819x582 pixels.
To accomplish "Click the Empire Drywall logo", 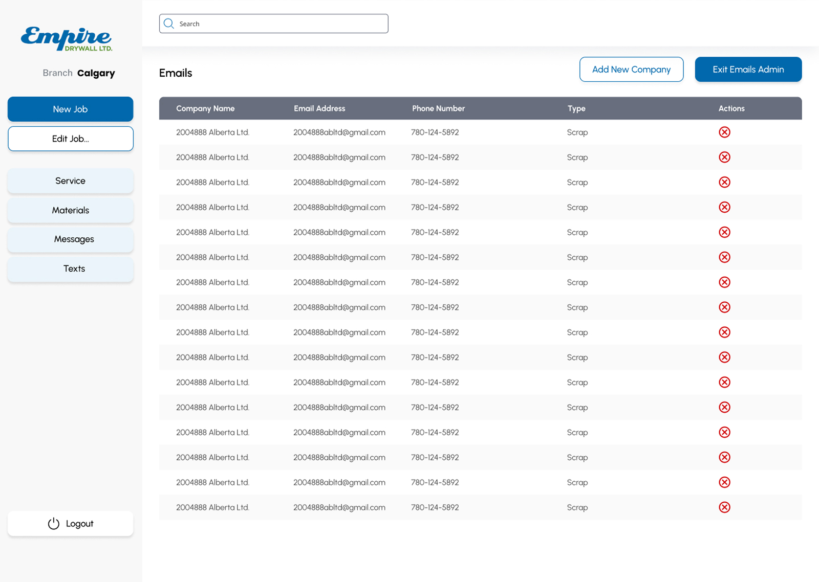I will tap(66, 38).
